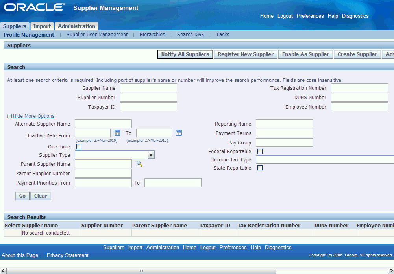Image resolution: width=394 pixels, height=274 pixels.
Task: Switch to the Import tab
Action: [42, 26]
